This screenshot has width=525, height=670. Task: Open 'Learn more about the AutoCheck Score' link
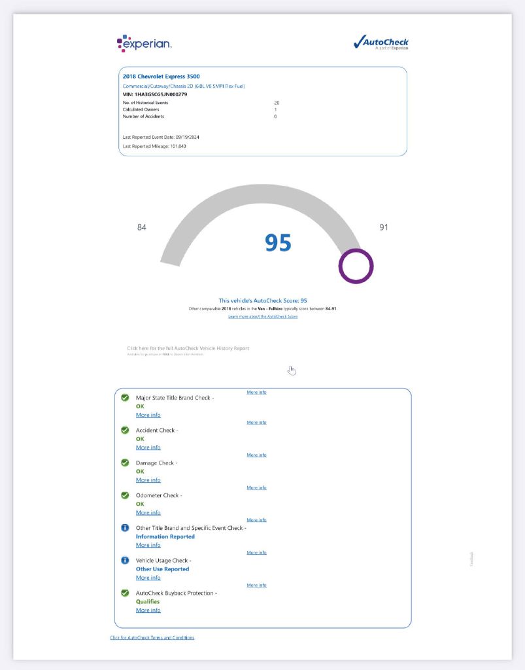tap(263, 317)
